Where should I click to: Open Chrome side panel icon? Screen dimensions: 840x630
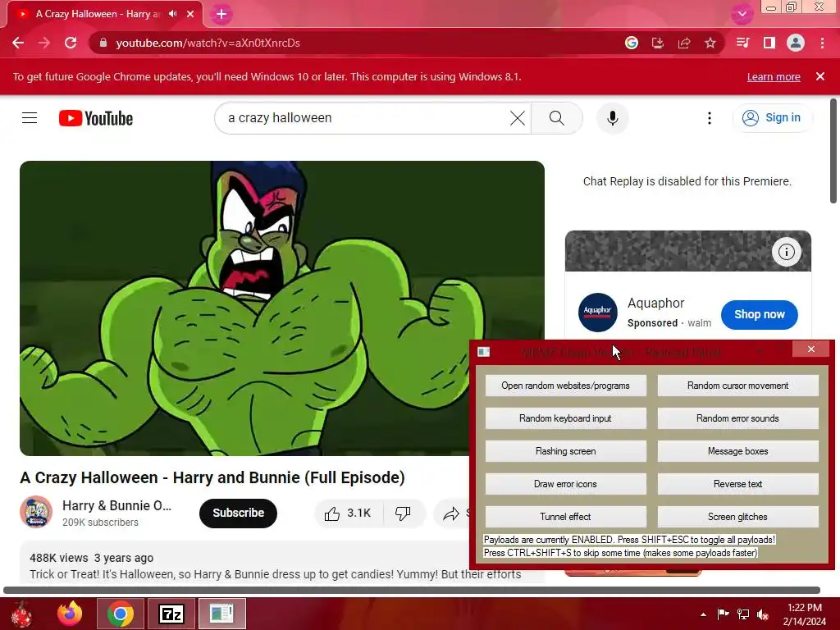769,43
